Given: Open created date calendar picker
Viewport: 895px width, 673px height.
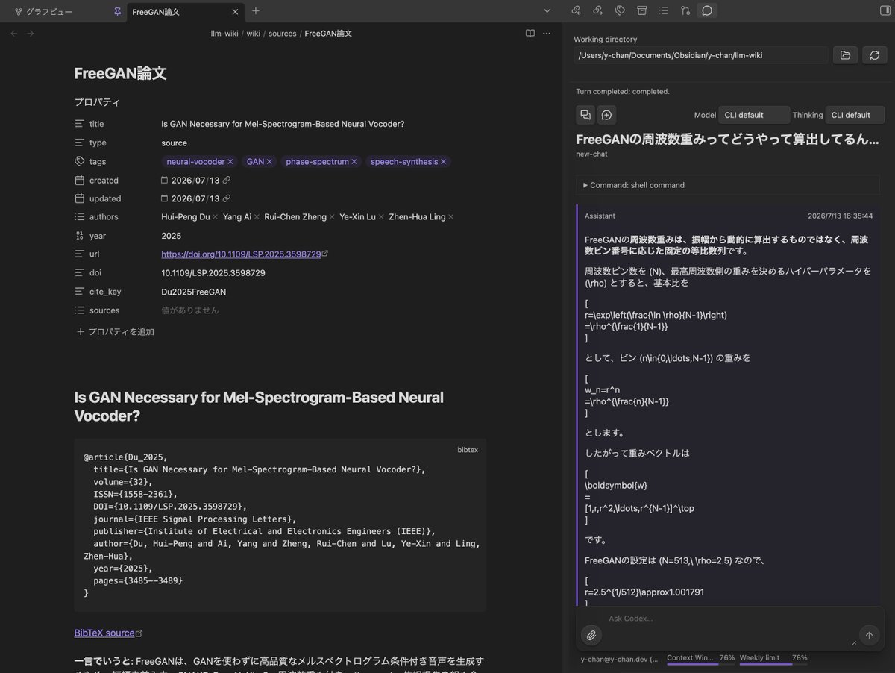Looking at the screenshot, I should (165, 180).
